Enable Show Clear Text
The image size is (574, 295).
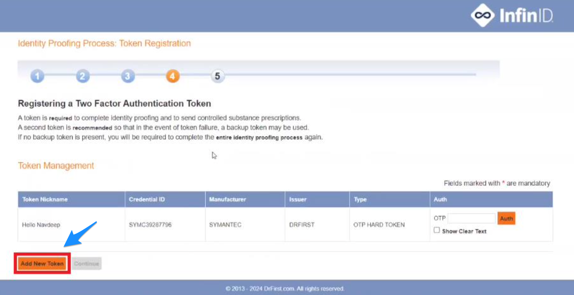[x=436, y=230]
